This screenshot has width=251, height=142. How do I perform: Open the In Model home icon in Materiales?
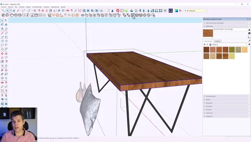coord(210,44)
